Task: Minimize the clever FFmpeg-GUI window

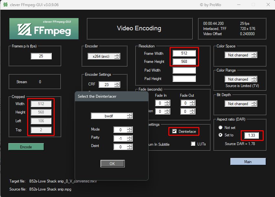Action: (x=239, y=5)
